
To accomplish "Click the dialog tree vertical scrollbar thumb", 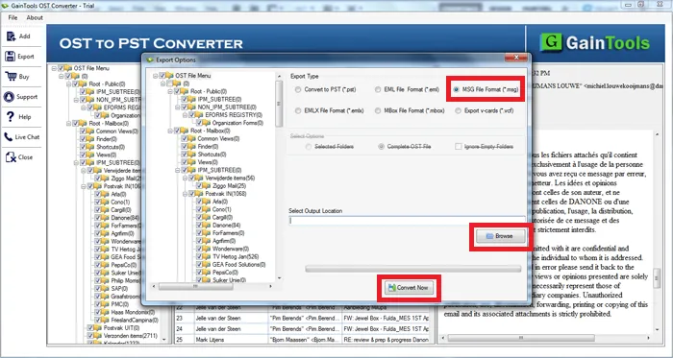I will coord(279,104).
